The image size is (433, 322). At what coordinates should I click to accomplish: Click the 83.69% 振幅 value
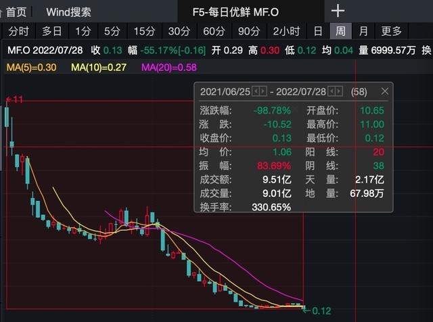pyautogui.click(x=274, y=166)
